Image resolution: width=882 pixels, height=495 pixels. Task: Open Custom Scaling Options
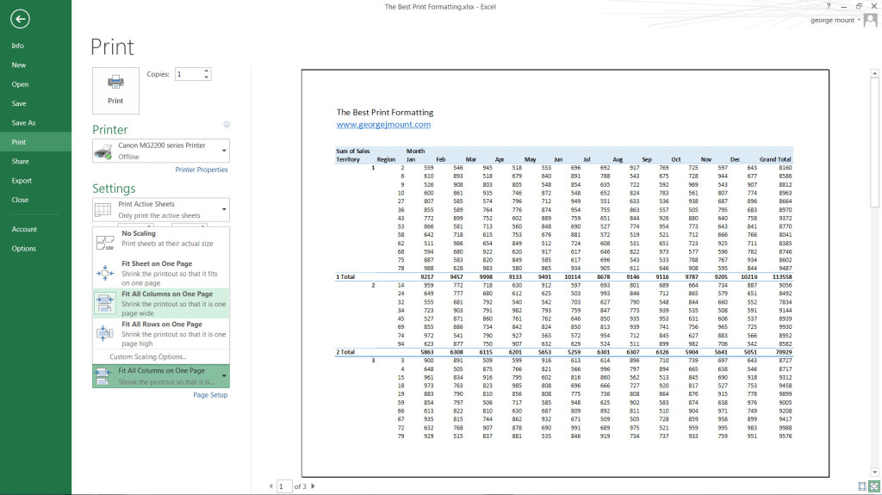148,356
